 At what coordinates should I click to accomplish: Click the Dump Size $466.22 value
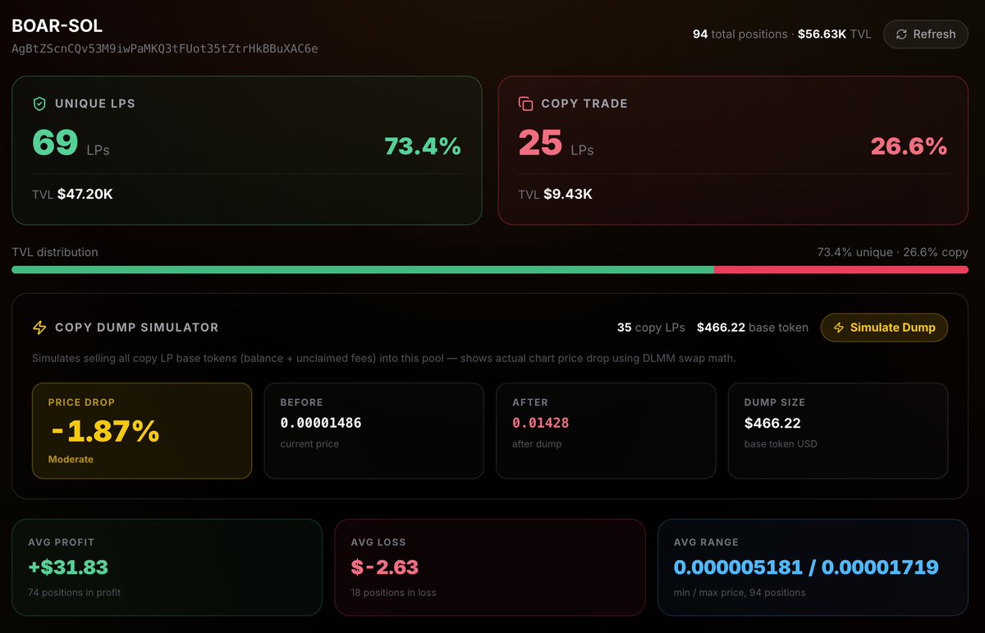coord(772,424)
